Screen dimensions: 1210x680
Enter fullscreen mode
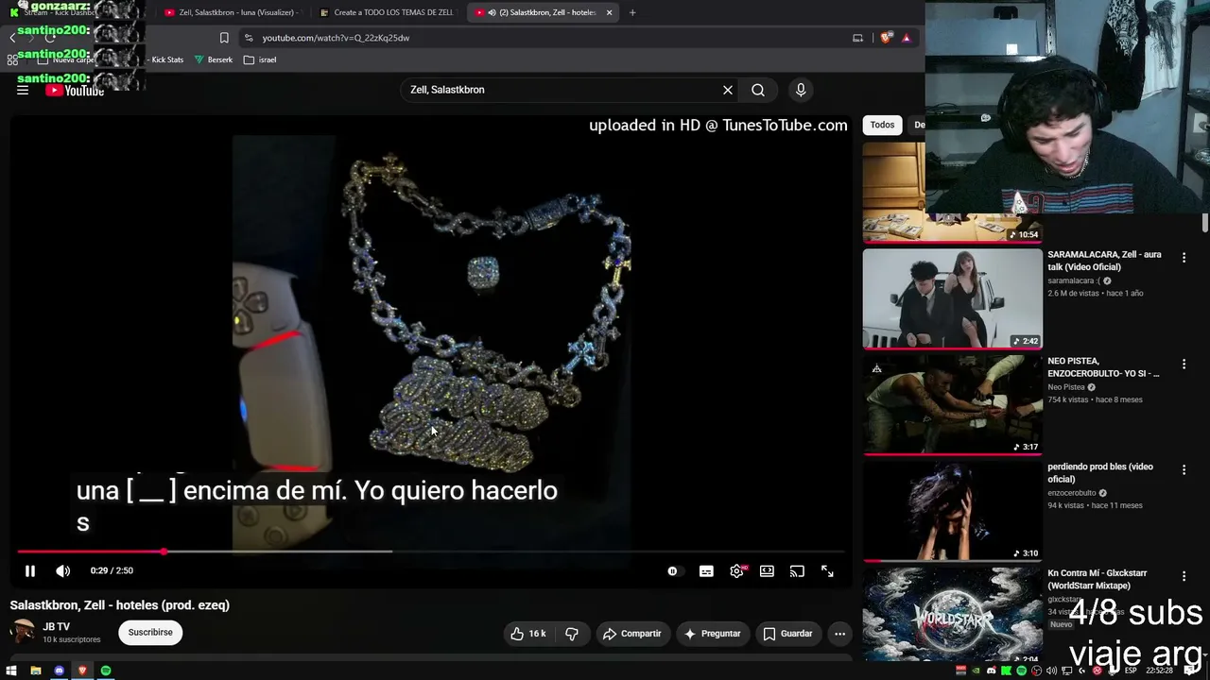[827, 571]
